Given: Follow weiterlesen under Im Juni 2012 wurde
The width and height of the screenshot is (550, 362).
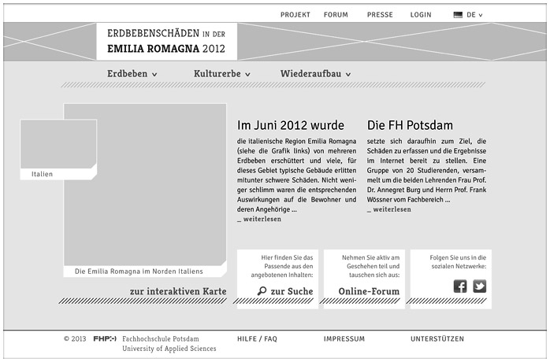Looking at the screenshot, I should (x=259, y=219).
